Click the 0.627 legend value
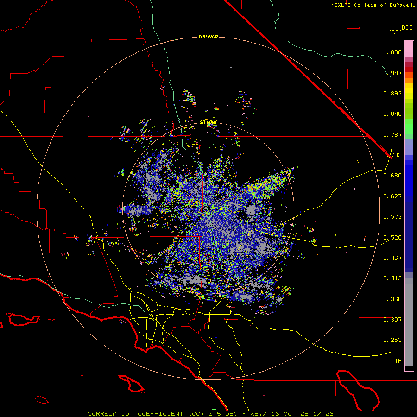The width and height of the screenshot is (417, 417). 392,196
